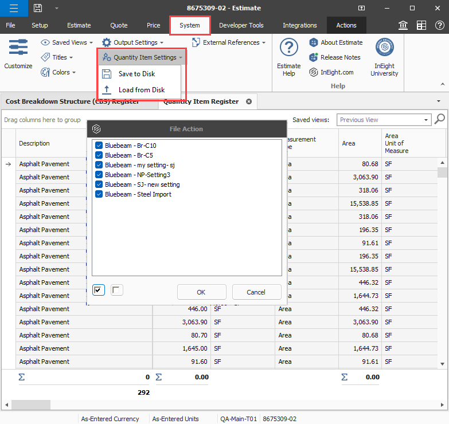Click the About Estimate icon
Image resolution: width=449 pixels, height=424 pixels.
click(x=314, y=42)
